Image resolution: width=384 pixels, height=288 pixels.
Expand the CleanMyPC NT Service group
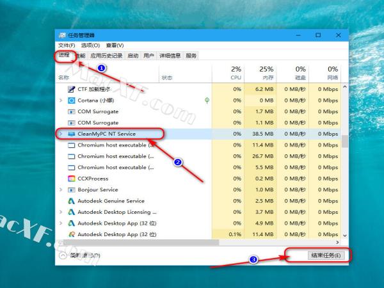[61, 134]
